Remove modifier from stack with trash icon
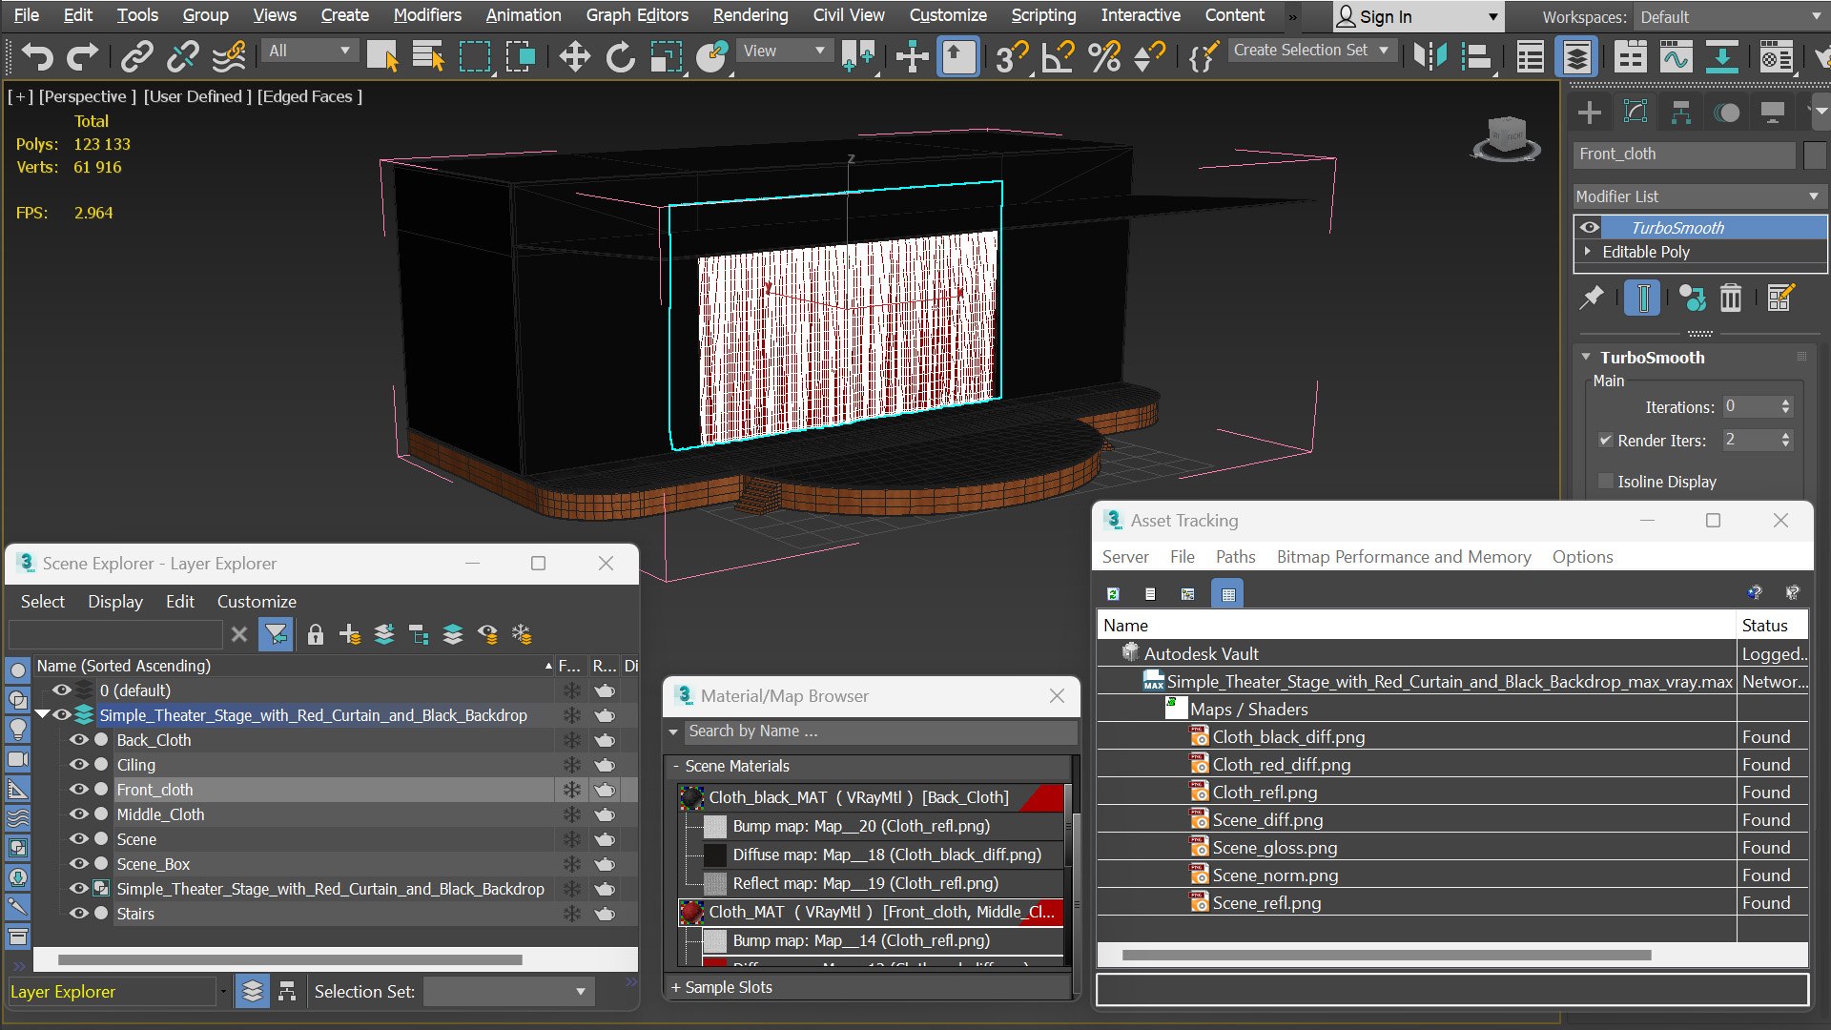This screenshot has height=1030, width=1831. [x=1731, y=298]
